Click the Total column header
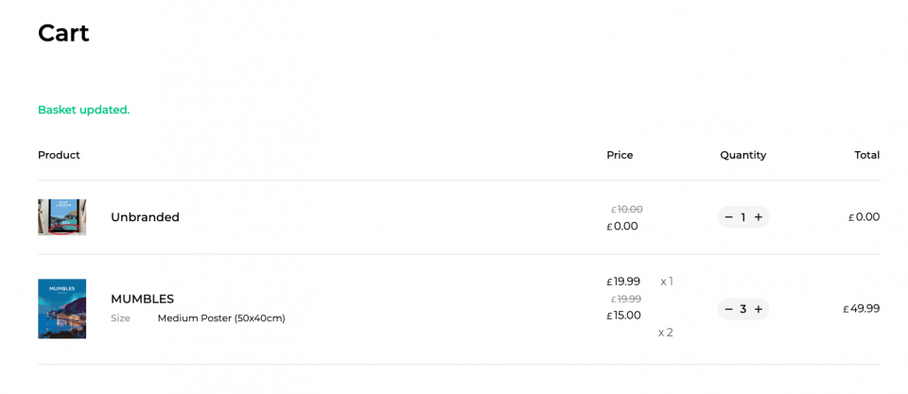Viewport: 908px width, 394px height. [x=866, y=155]
